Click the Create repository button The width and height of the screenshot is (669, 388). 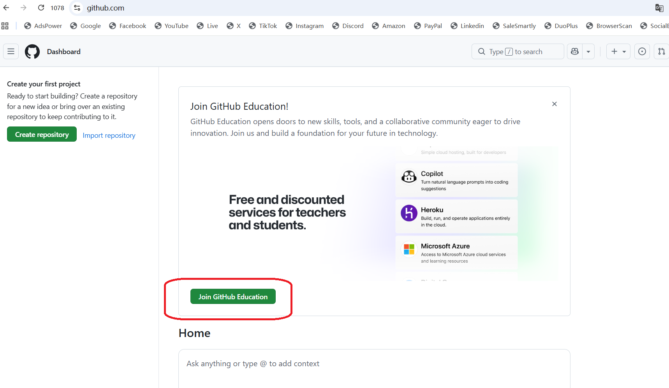point(42,134)
